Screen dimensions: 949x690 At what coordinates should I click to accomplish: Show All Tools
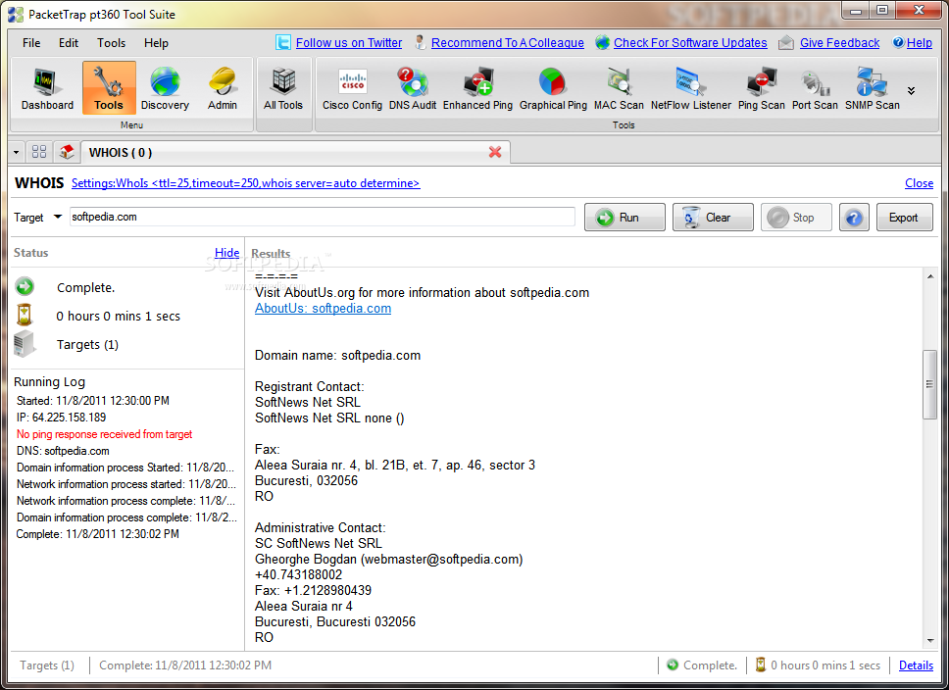282,89
